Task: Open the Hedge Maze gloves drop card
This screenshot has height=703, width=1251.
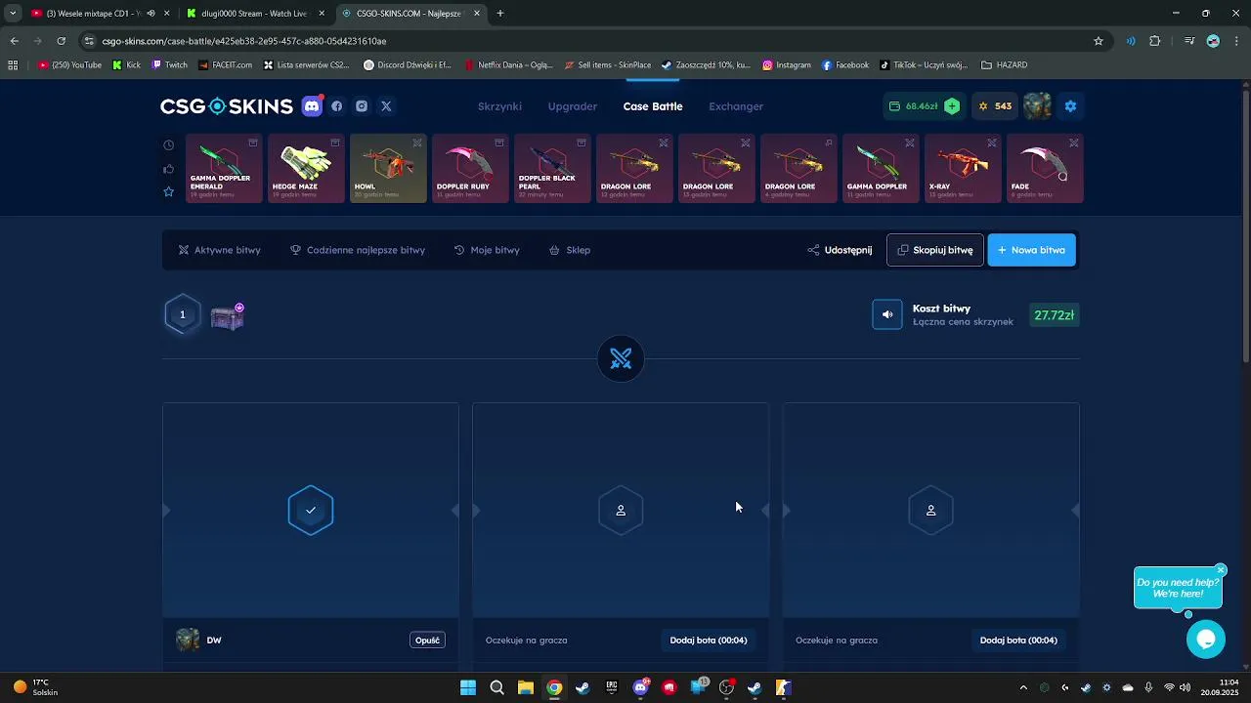Action: tap(306, 168)
